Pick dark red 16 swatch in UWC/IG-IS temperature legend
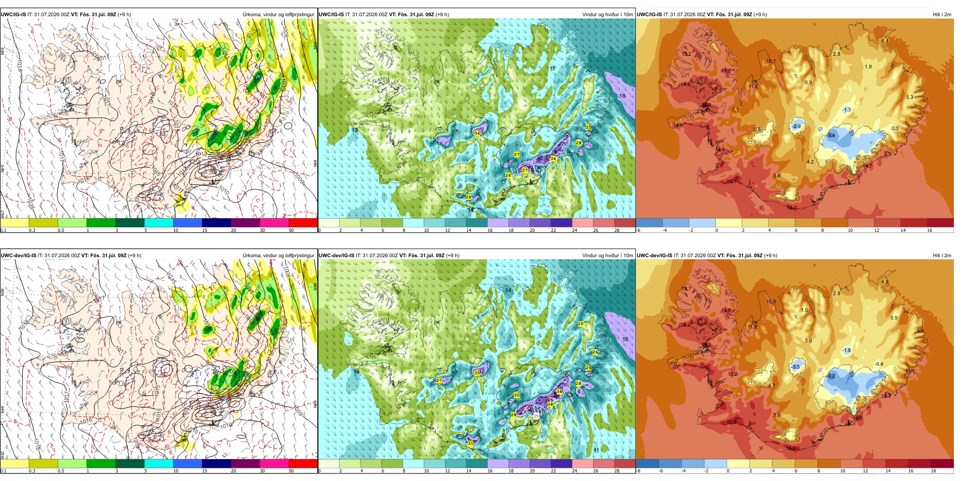 tap(940, 223)
